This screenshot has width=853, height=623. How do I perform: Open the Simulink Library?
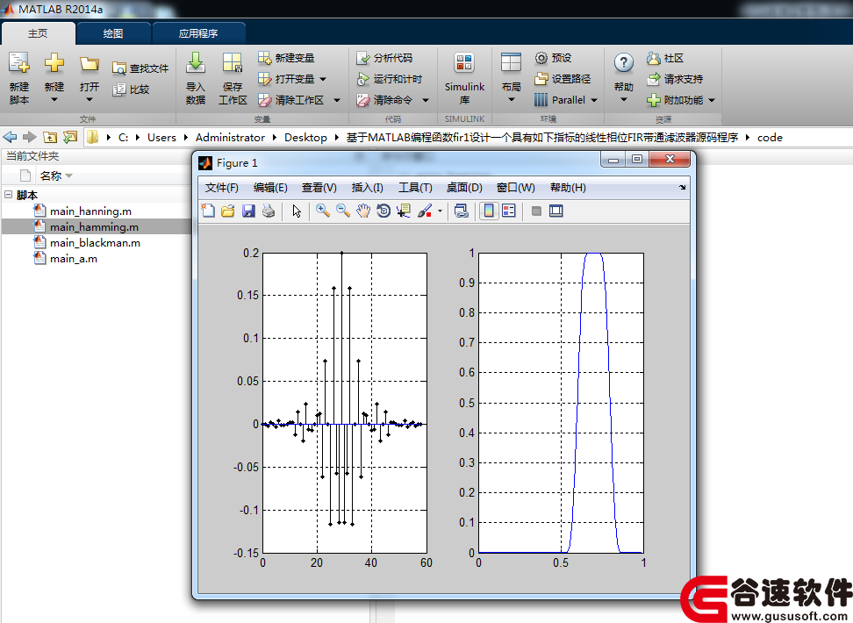point(464,79)
